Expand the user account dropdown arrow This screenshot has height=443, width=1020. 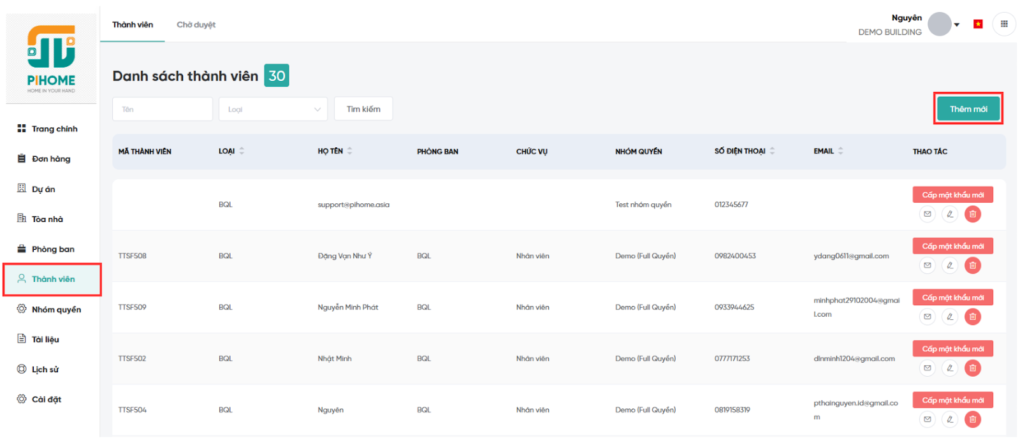[x=957, y=25]
